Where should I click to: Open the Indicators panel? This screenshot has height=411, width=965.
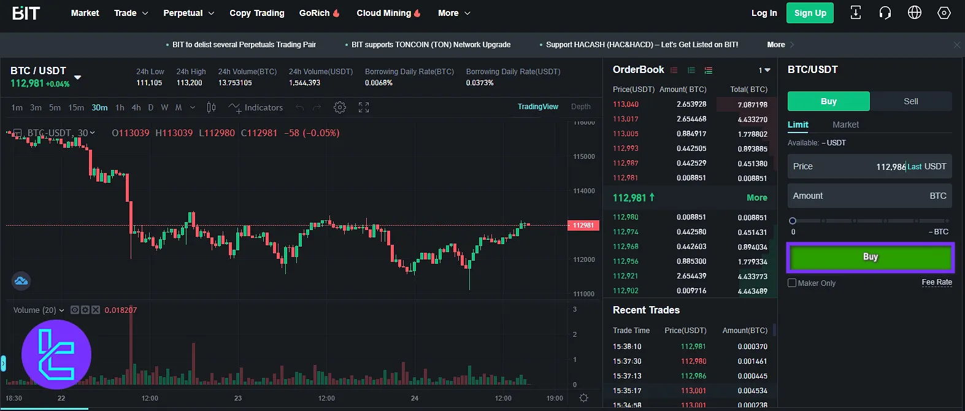256,107
